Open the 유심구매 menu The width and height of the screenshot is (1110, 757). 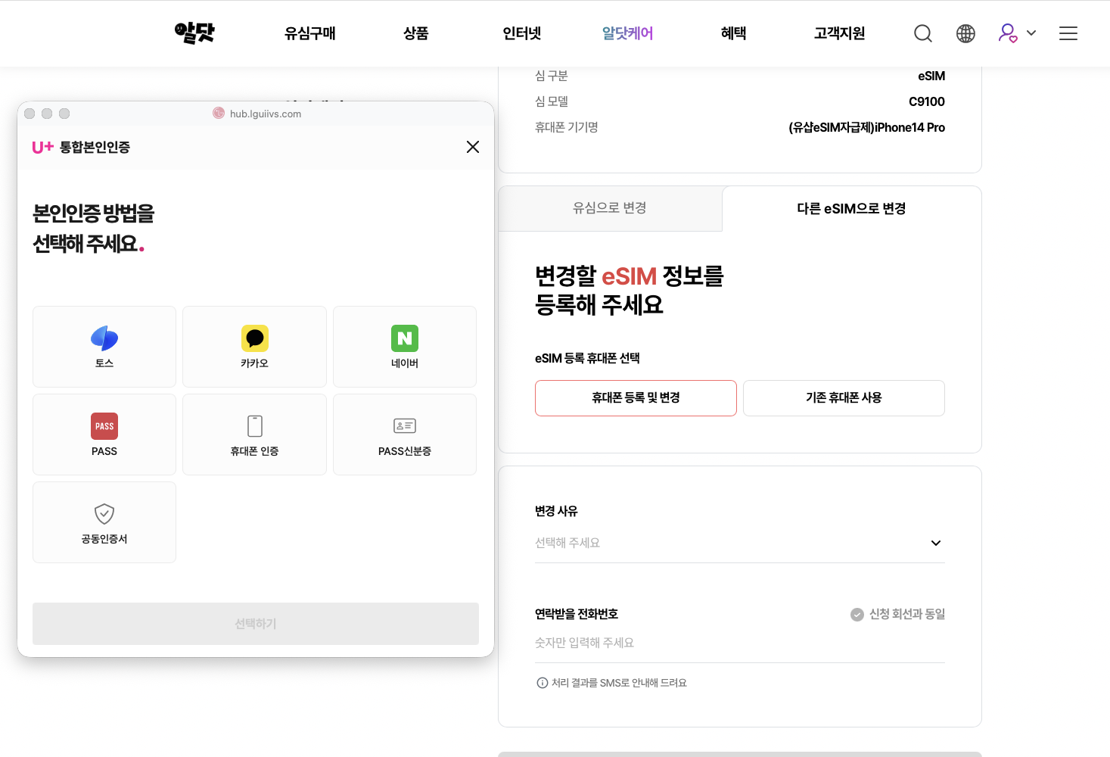[310, 33]
